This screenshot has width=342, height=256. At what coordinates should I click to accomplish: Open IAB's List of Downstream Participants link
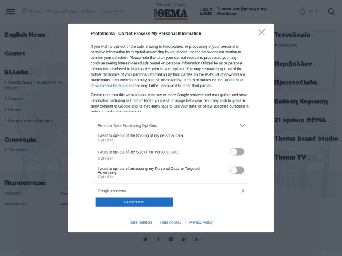click(x=167, y=83)
